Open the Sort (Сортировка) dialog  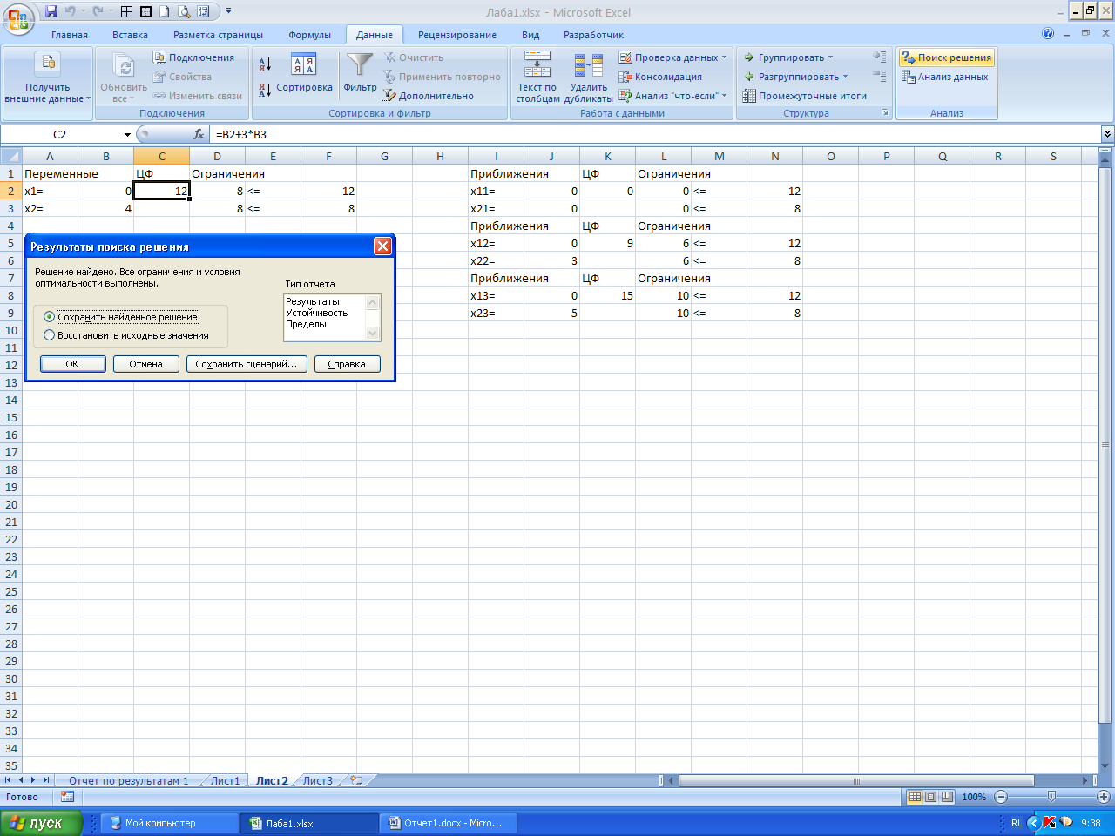click(x=304, y=72)
